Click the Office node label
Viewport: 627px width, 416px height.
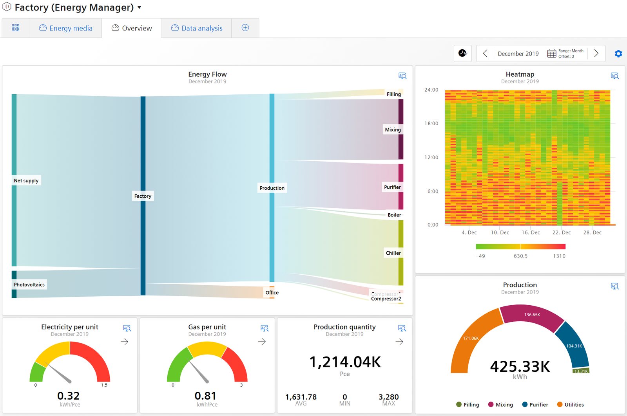tap(272, 292)
